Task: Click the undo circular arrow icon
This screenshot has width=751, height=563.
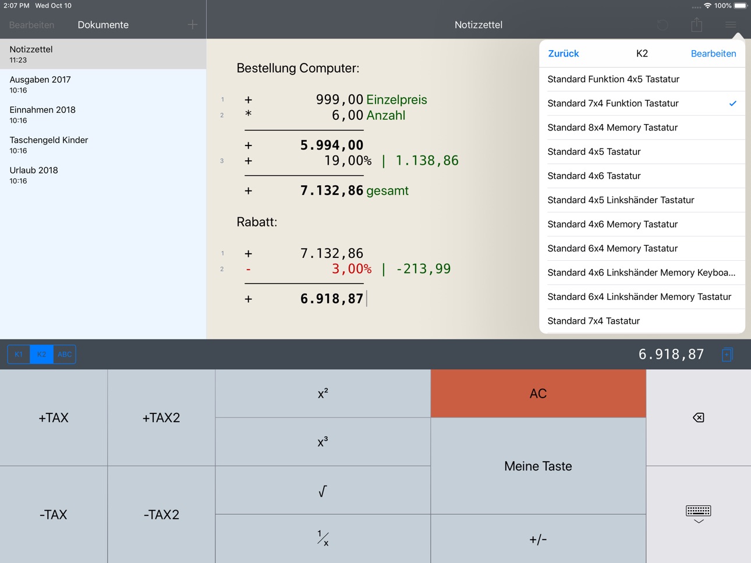Action: click(x=663, y=25)
